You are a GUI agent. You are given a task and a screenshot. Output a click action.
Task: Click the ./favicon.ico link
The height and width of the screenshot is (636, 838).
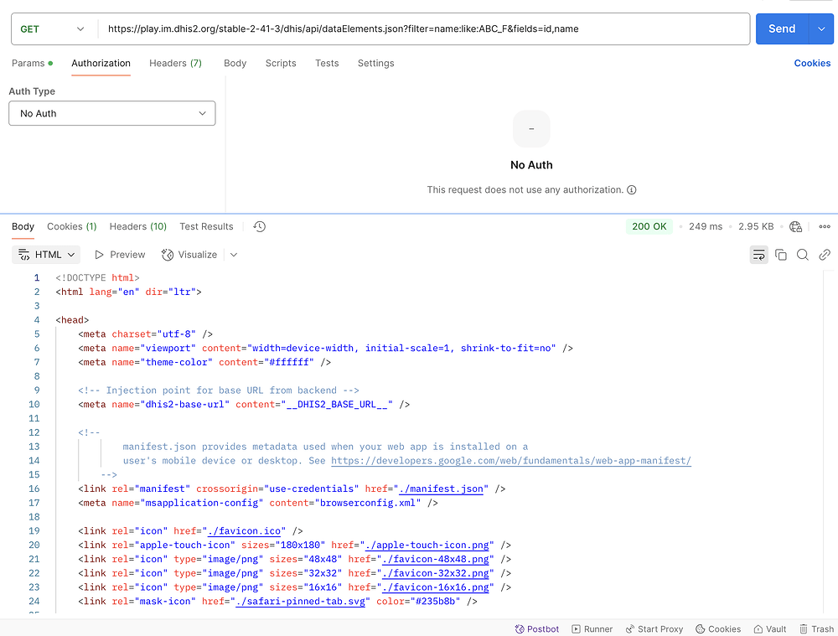point(244,531)
